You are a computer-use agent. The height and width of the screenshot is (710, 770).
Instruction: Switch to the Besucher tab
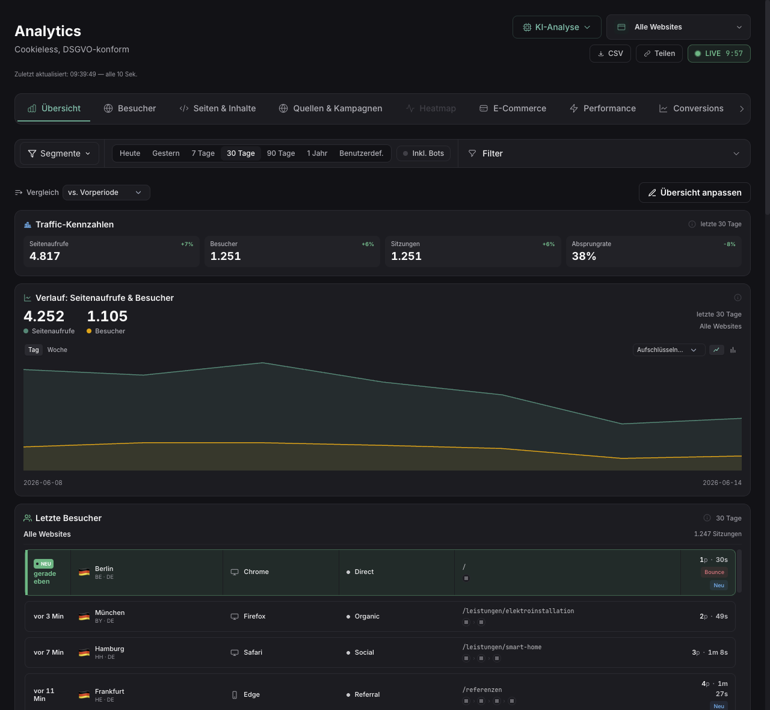130,108
